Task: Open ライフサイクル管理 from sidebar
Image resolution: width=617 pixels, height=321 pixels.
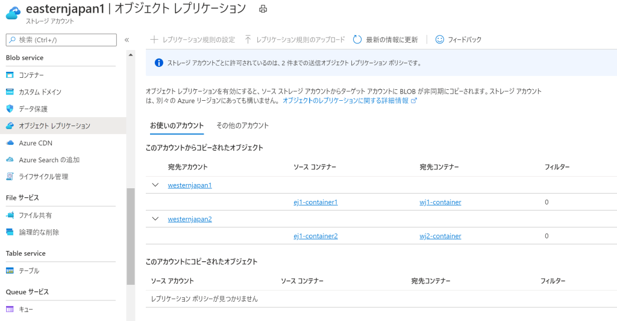Action: click(43, 177)
